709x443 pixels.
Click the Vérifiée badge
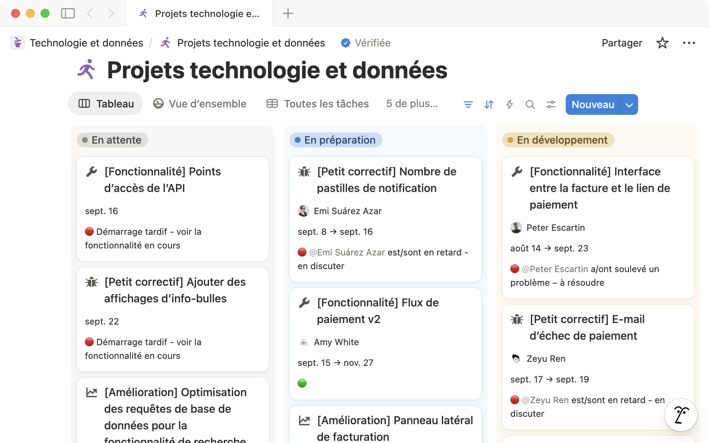coord(366,43)
